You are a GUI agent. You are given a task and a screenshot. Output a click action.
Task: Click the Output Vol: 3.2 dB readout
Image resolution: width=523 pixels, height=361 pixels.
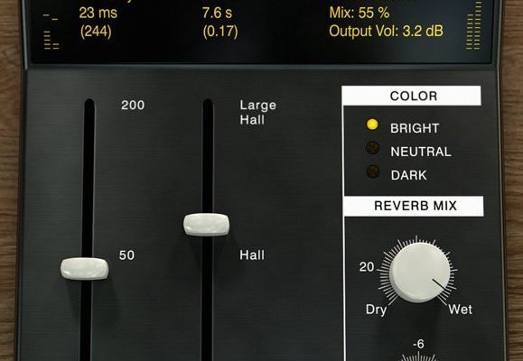[386, 32]
